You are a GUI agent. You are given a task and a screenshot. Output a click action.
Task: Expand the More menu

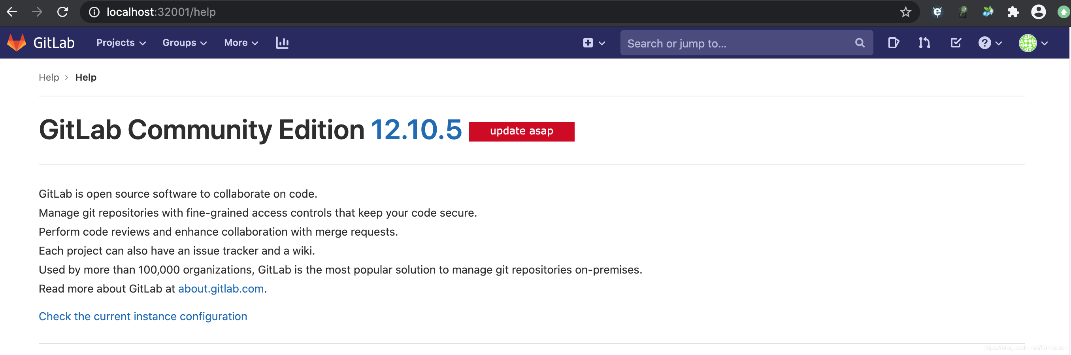[x=241, y=43]
